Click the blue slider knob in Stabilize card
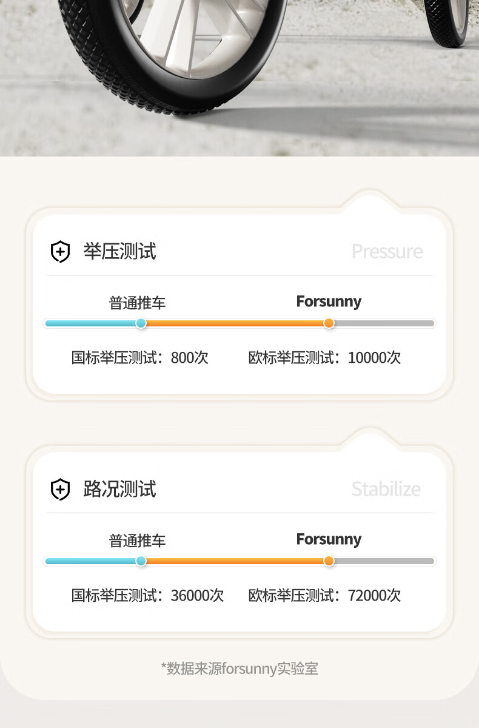The height and width of the screenshot is (728, 479). (x=141, y=561)
